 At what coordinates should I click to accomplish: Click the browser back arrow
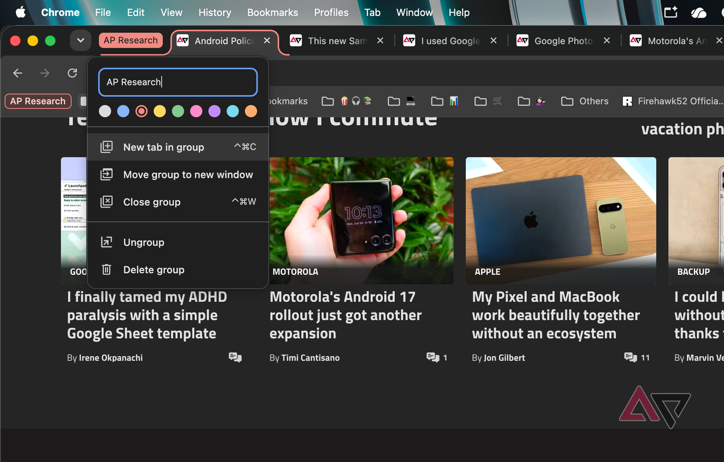click(17, 73)
